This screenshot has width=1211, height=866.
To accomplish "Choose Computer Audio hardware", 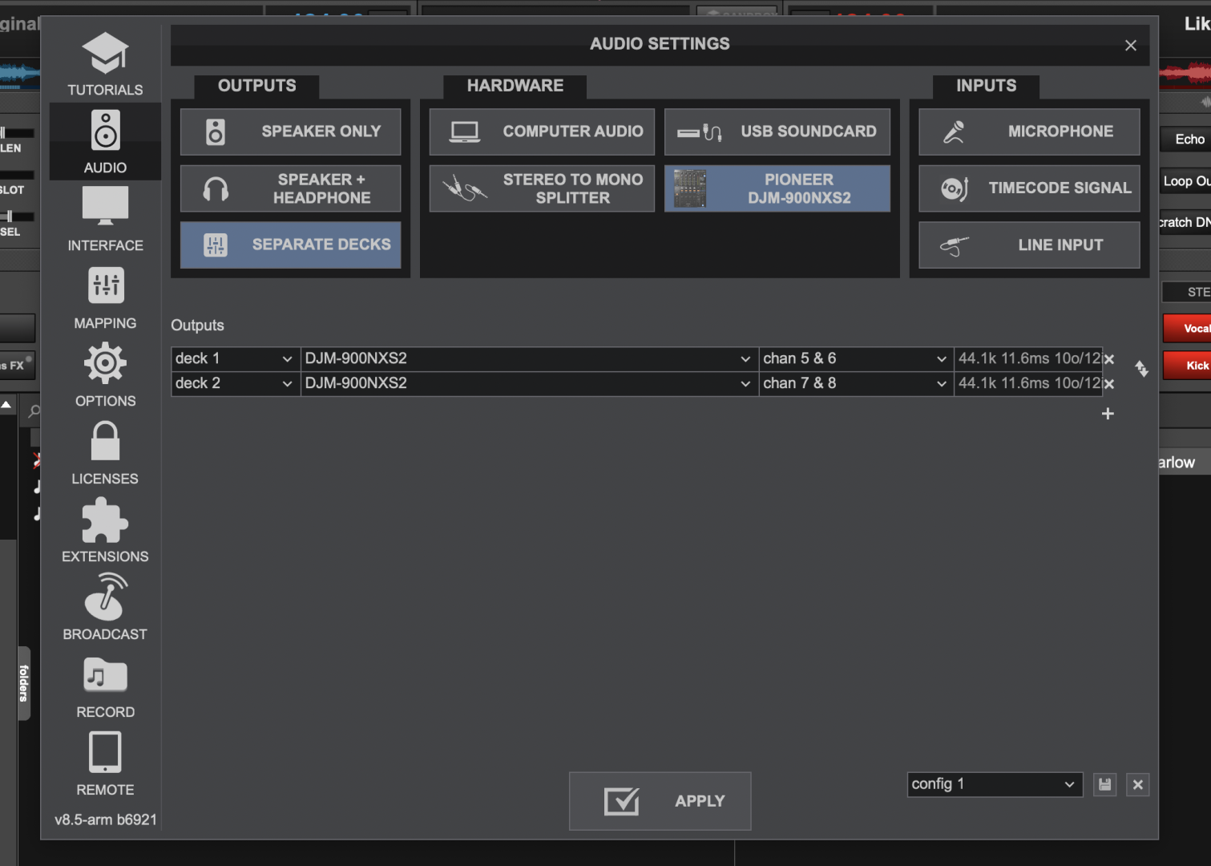I will 542,132.
